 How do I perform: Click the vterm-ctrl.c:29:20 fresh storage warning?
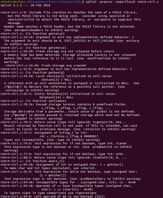coord(57,51)
